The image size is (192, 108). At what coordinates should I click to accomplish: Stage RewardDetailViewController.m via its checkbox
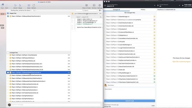coord(8,73)
